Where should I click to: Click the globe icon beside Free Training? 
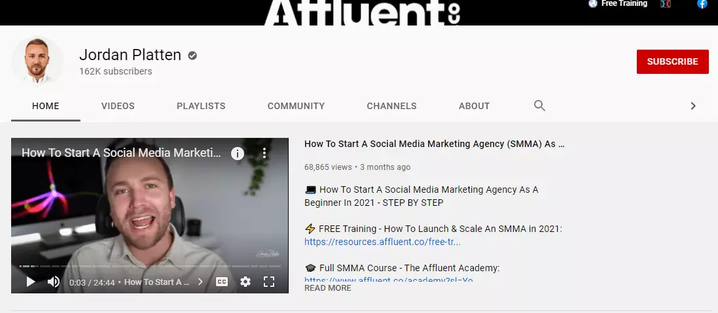point(593,4)
